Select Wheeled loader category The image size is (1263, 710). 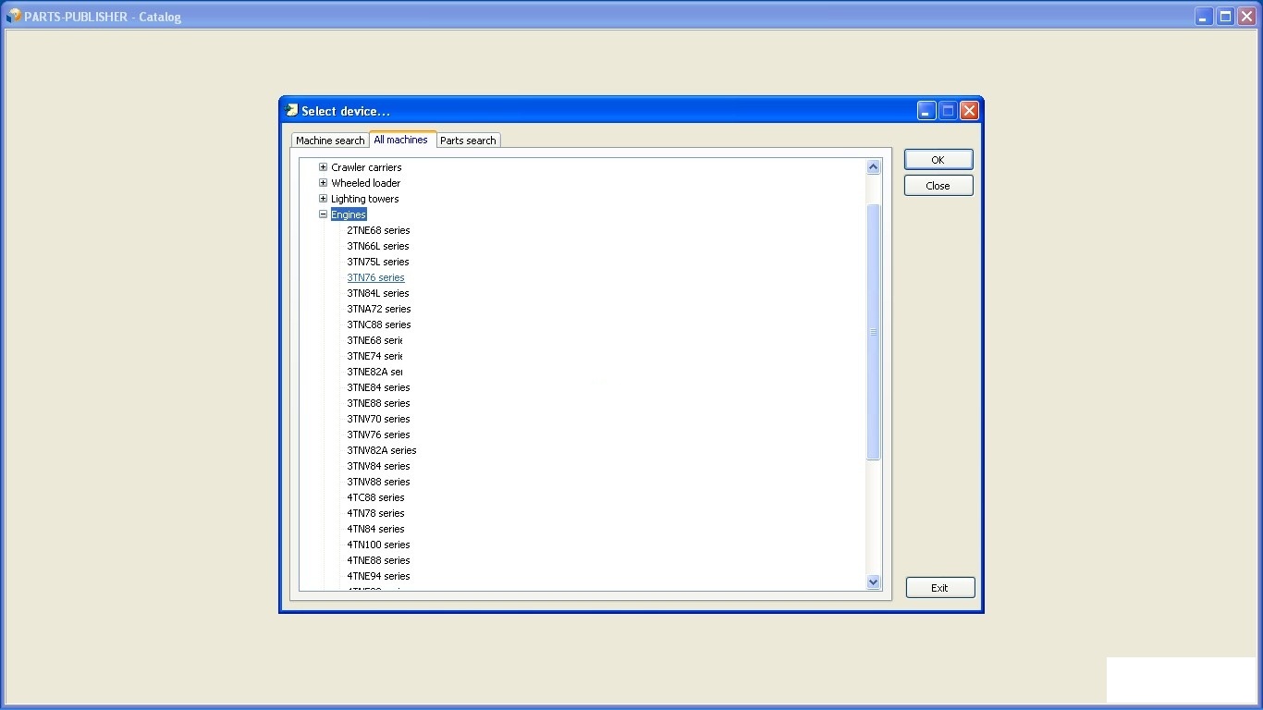[x=365, y=183]
